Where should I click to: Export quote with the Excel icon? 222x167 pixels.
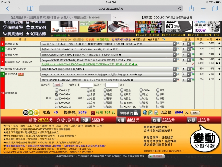(x=150, y=113)
